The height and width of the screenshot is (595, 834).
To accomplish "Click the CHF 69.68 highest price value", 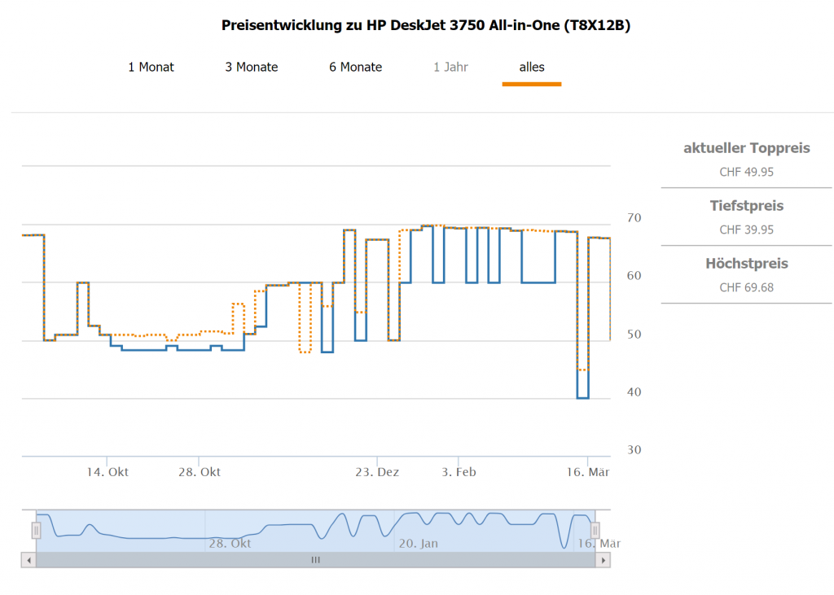I will [x=747, y=287].
